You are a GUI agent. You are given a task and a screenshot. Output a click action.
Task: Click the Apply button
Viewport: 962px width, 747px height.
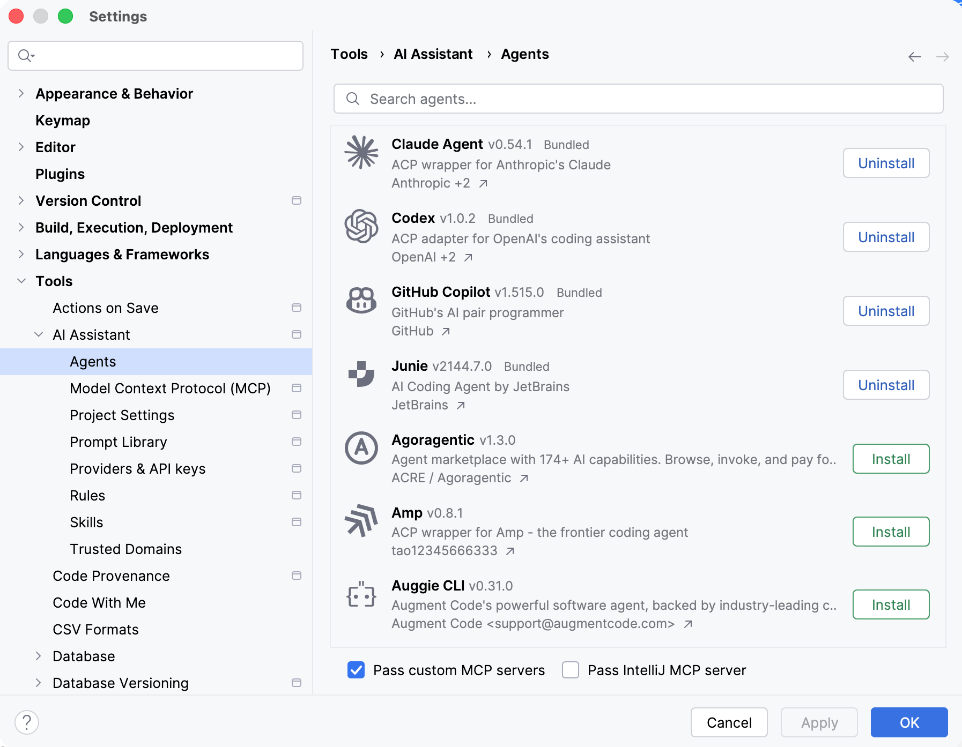(819, 722)
